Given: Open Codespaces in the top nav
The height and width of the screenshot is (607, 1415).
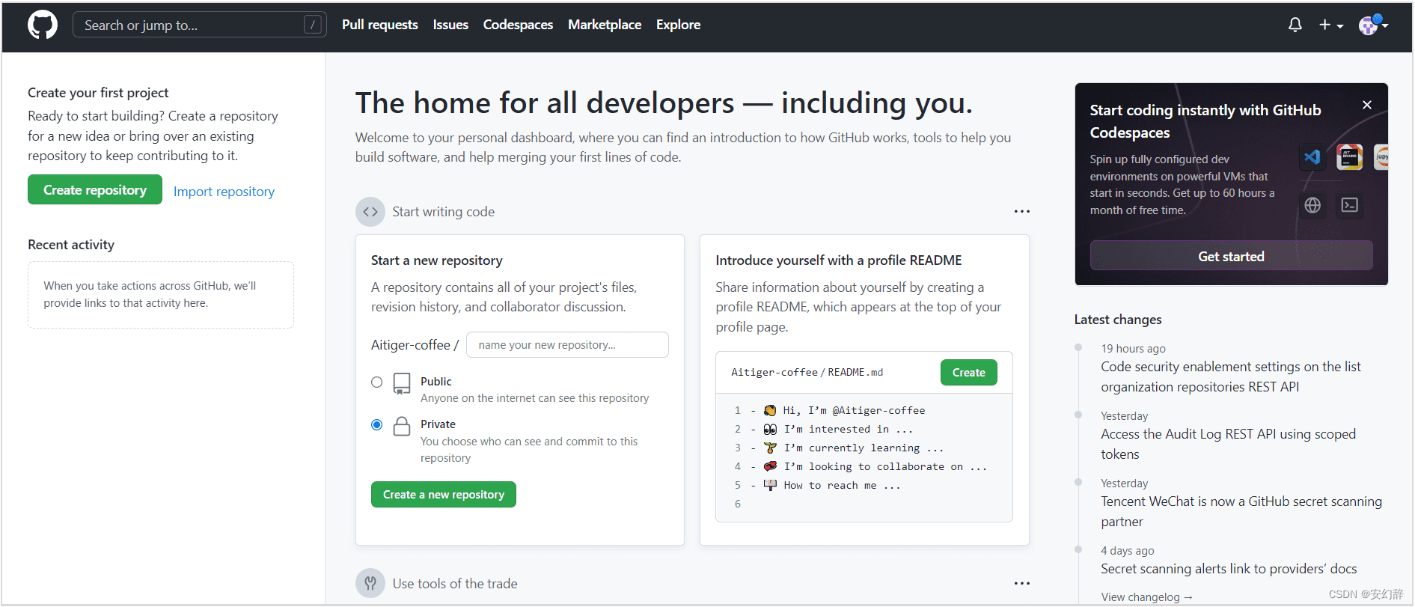Looking at the screenshot, I should point(518,25).
